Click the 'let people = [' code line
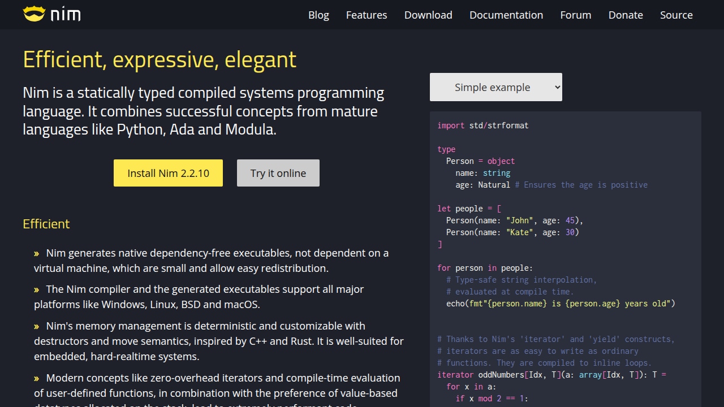724x407 pixels. (469, 209)
